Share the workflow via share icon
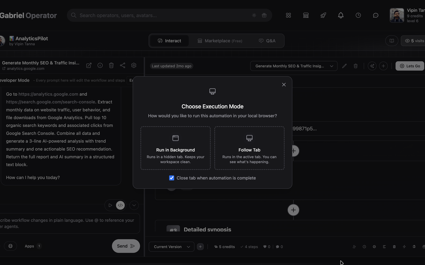This screenshot has width=425, height=265. [123, 66]
